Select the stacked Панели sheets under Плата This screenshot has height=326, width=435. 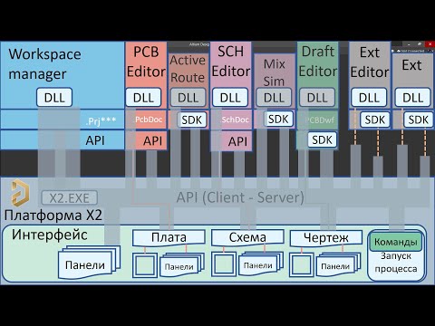182,264
